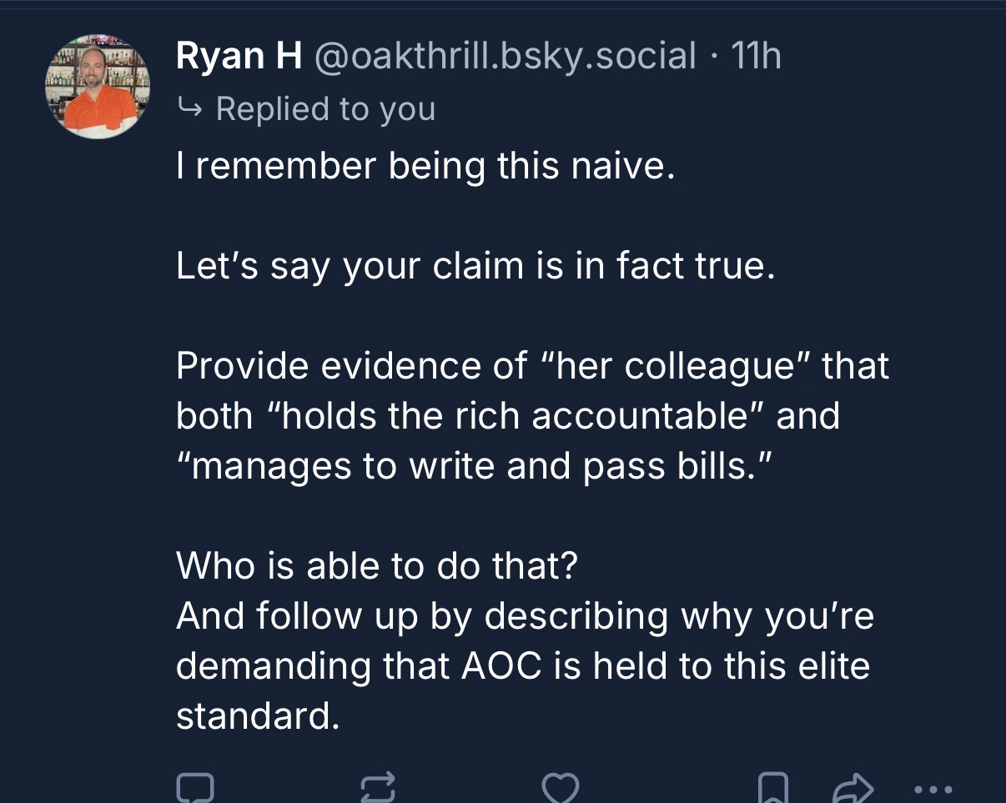Click the paragraph starting "Provide evidence of"
The width and height of the screenshot is (1006, 803).
[532, 415]
